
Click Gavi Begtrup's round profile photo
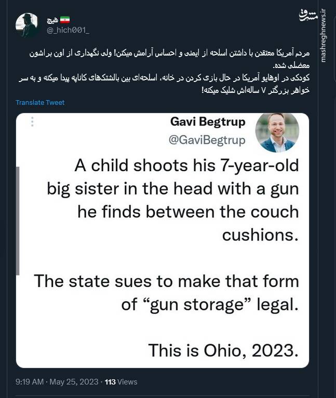pyautogui.click(x=277, y=132)
